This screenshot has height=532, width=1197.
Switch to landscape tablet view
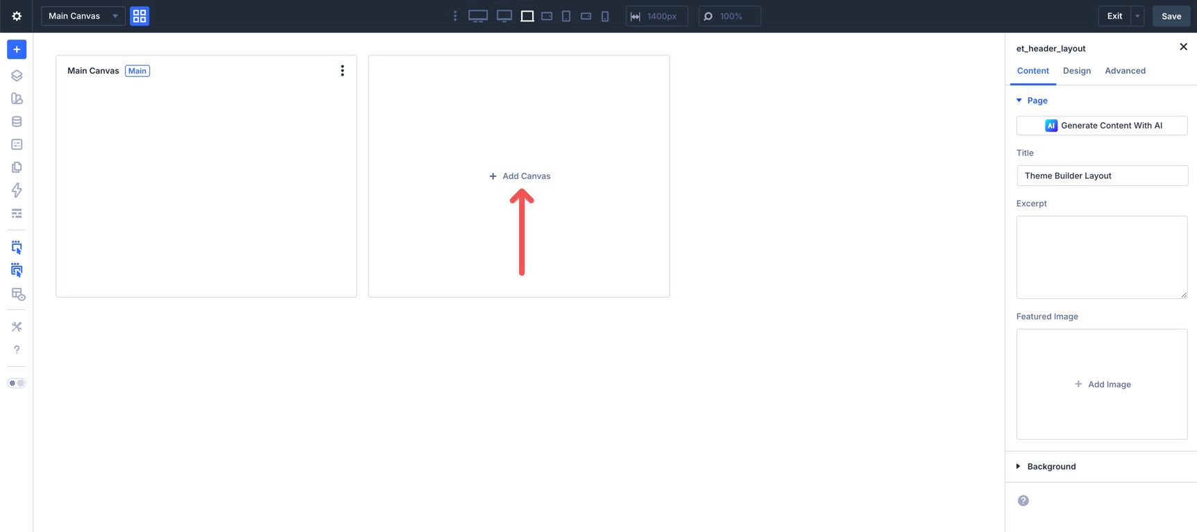tap(547, 16)
